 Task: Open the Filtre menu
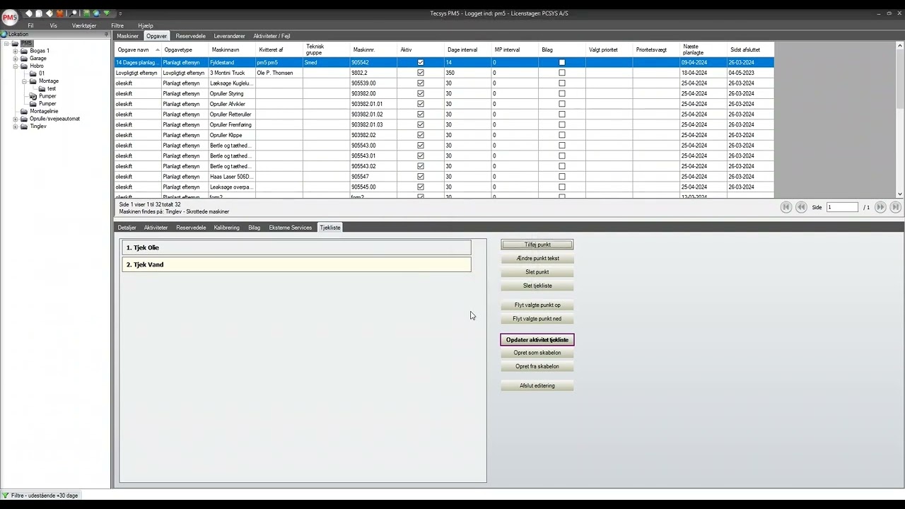[117, 25]
